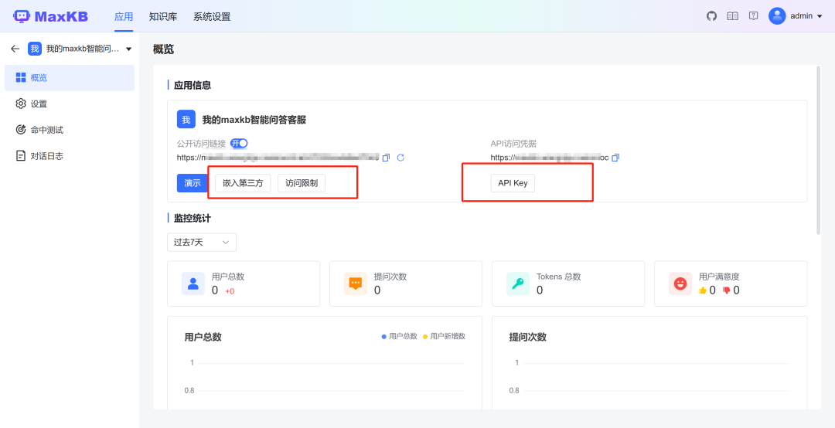The image size is (835, 428).
Task: Click the 命中测试 target icon
Action: tap(21, 130)
